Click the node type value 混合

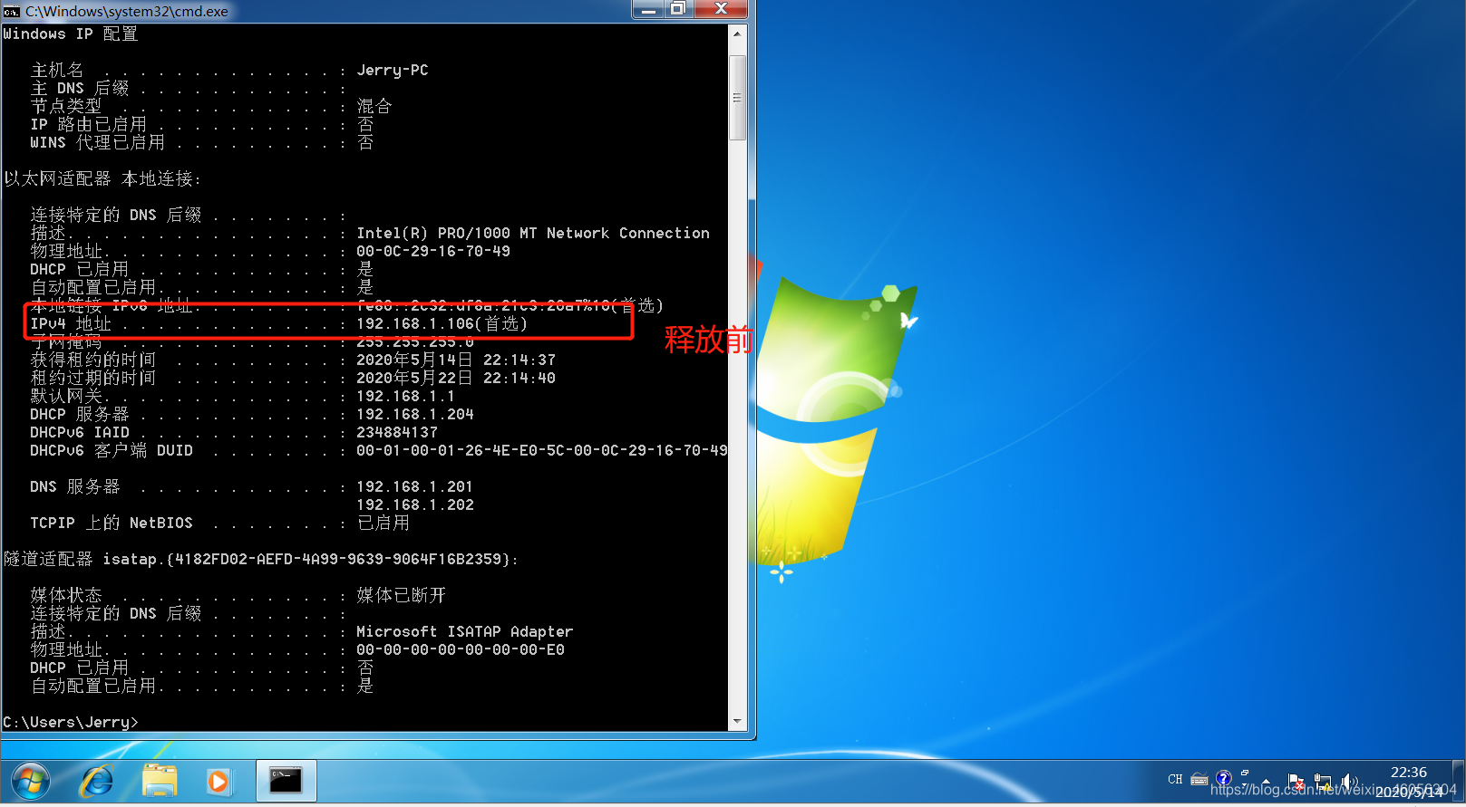[374, 106]
